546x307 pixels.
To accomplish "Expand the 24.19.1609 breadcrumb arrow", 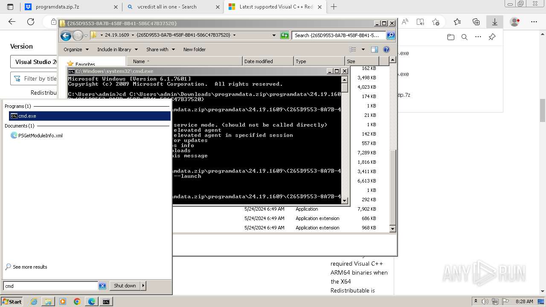I will pos(133,35).
